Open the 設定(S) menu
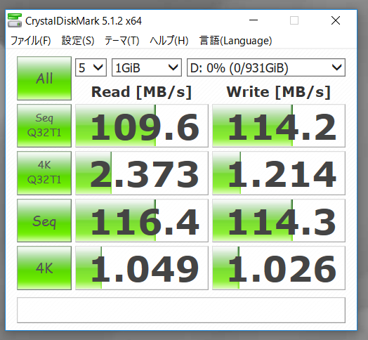This screenshot has height=340, width=368. pyautogui.click(x=78, y=41)
